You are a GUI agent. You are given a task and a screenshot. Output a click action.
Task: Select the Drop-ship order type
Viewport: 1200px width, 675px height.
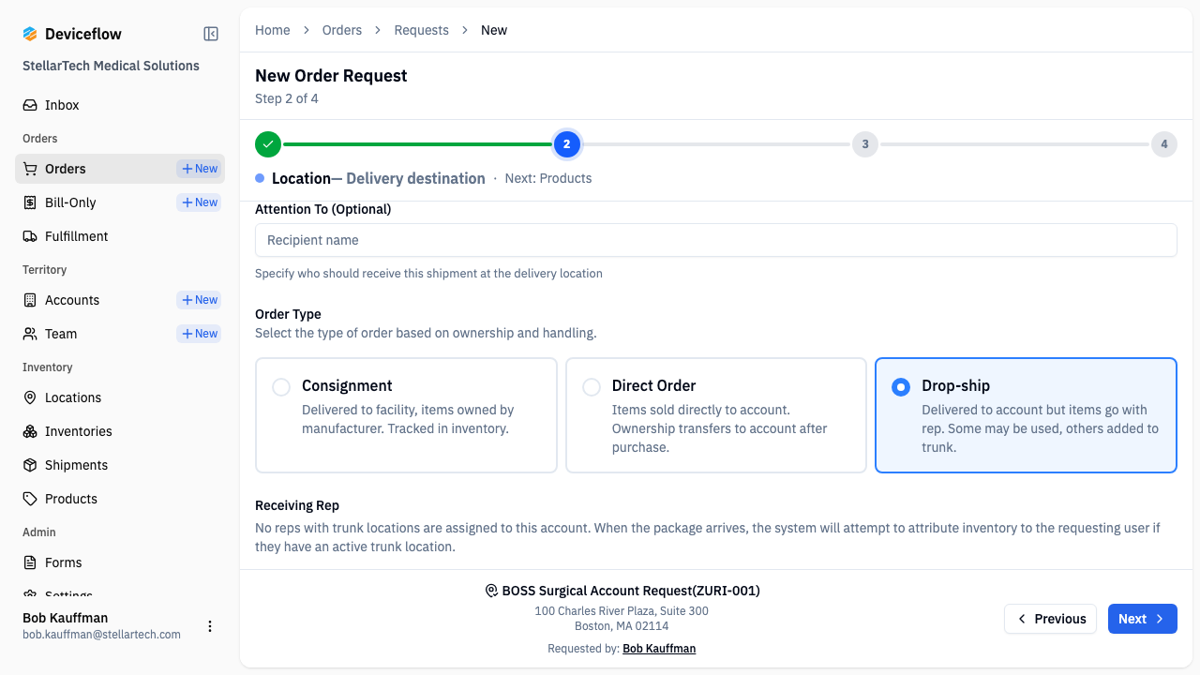pyautogui.click(x=1026, y=415)
